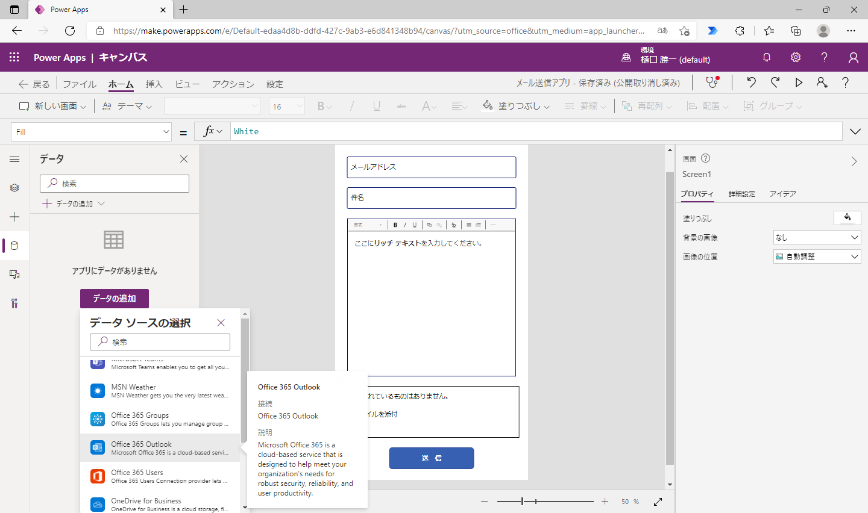
Task: Open the help question mark in purple header
Action: pyautogui.click(x=824, y=57)
